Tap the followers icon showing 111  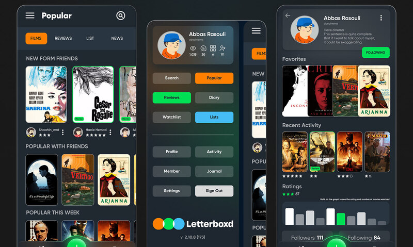tap(223, 48)
